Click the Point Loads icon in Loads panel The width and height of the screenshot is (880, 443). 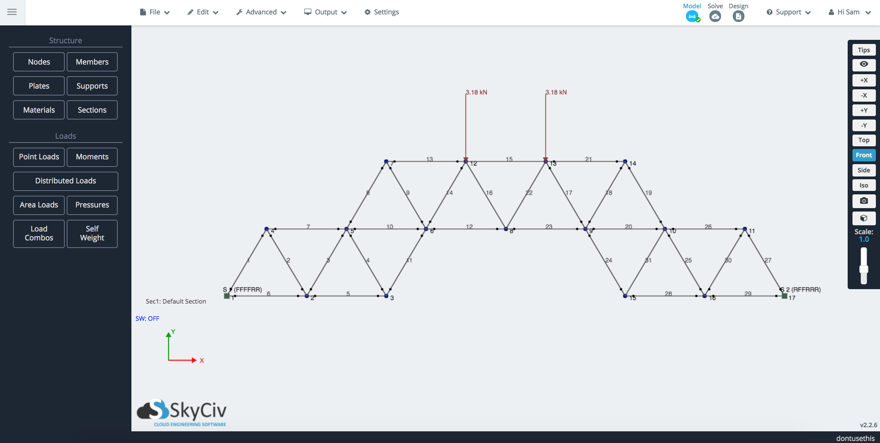39,157
